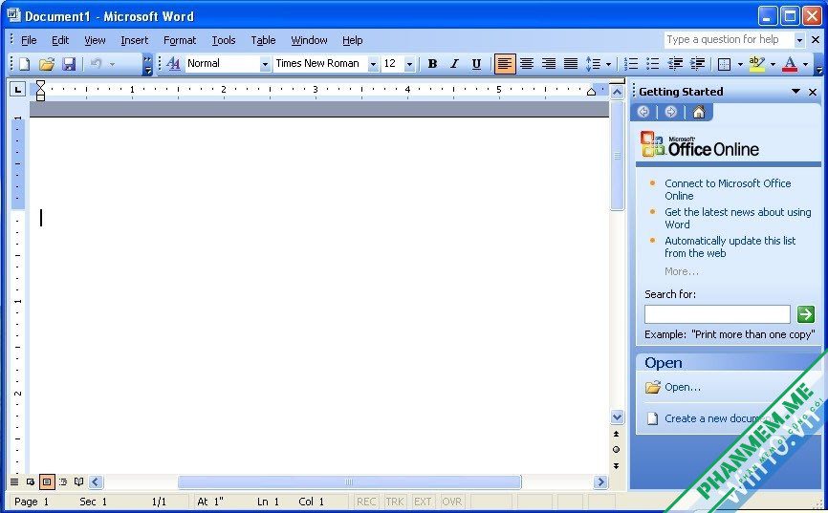828x513 pixels.
Task: Select Center alignment
Action: click(527, 64)
